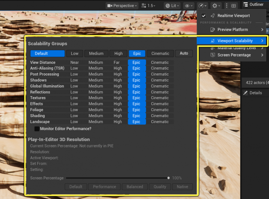Screen dimensions: 269x199
Task: Set Reflections quality to Medium
Action: (96, 92)
